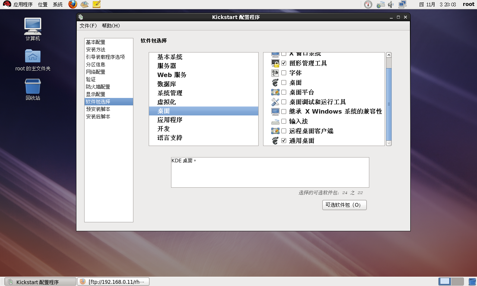
Task: Launch Firefox from the top panel
Action: 73,4
